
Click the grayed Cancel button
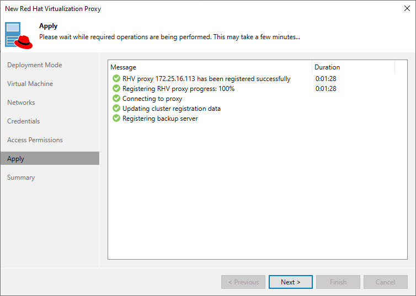(x=386, y=282)
